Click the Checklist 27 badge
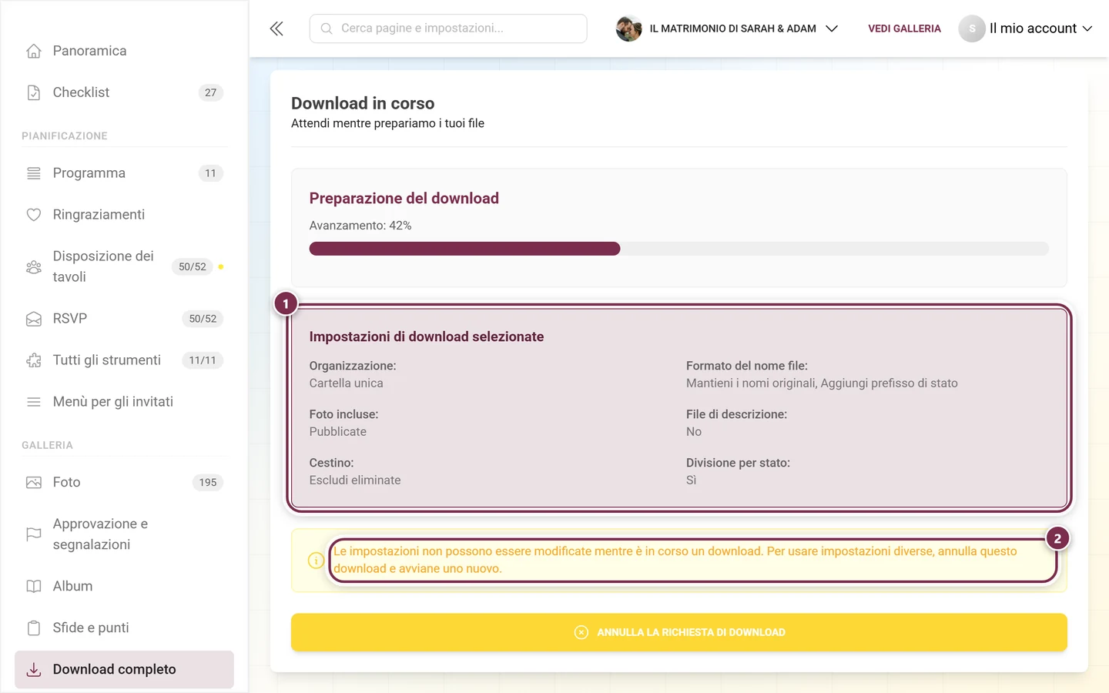The image size is (1109, 693). [x=210, y=92]
